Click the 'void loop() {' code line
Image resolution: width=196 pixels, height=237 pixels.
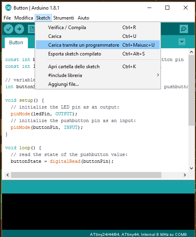point(23,148)
